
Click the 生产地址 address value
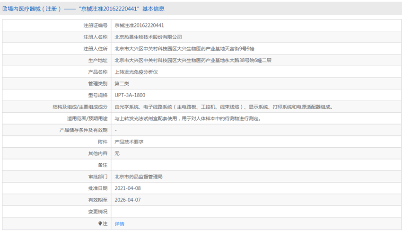pyautogui.click(x=193, y=60)
